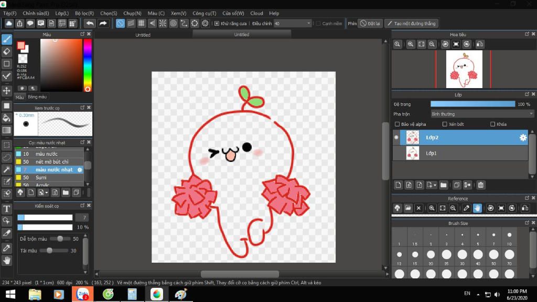Click the Đặt lại button

click(x=370, y=24)
